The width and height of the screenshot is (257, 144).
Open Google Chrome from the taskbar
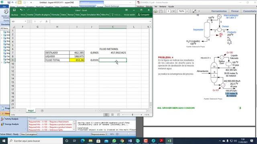coord(122,141)
